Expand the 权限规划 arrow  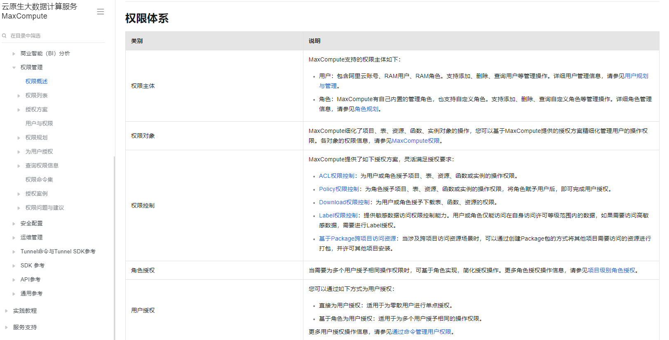click(x=19, y=138)
